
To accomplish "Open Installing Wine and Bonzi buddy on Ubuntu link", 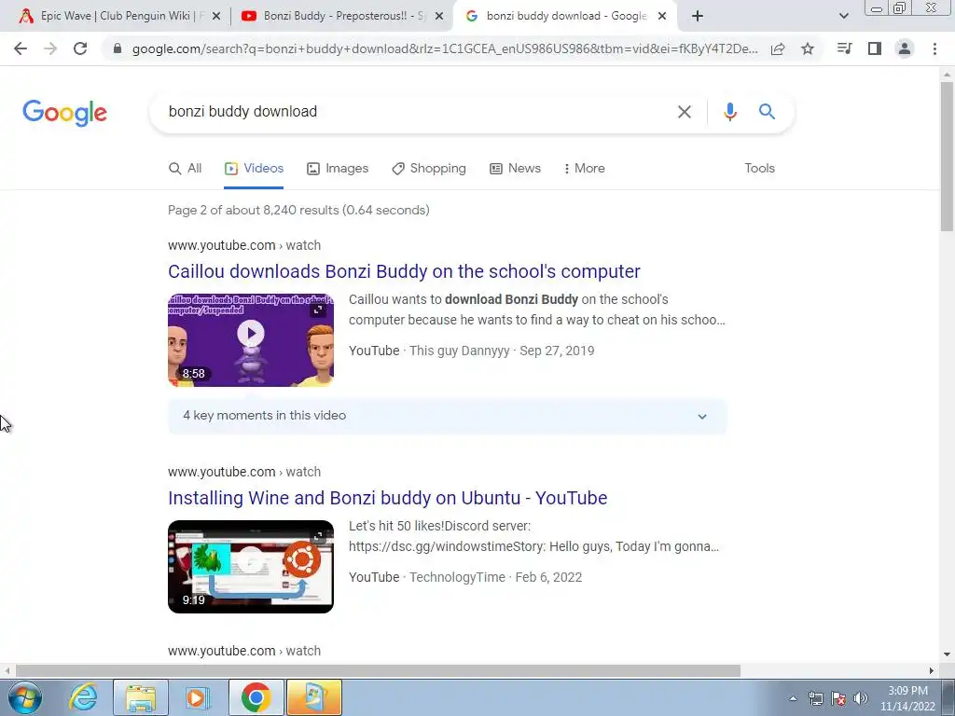I will tap(387, 498).
